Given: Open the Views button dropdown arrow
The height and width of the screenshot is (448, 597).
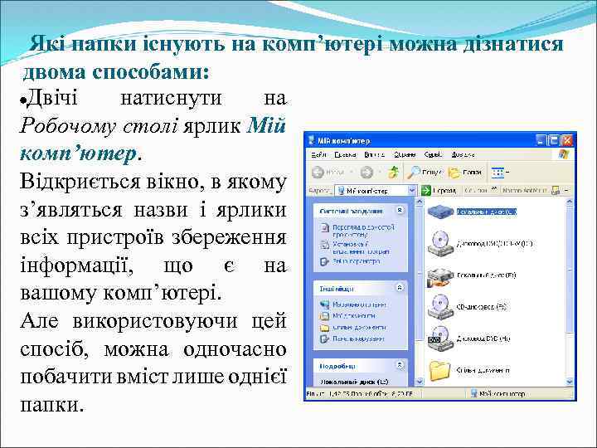Looking at the screenshot, I should pyautogui.click(x=507, y=173).
